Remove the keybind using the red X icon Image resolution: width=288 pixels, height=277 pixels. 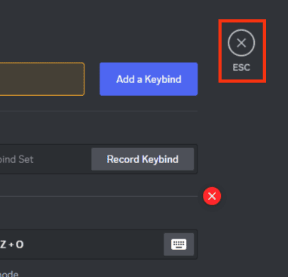pyautogui.click(x=212, y=196)
